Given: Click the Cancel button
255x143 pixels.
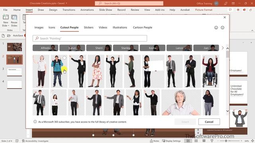Looking at the screenshot, I should pyautogui.click(x=209, y=122).
